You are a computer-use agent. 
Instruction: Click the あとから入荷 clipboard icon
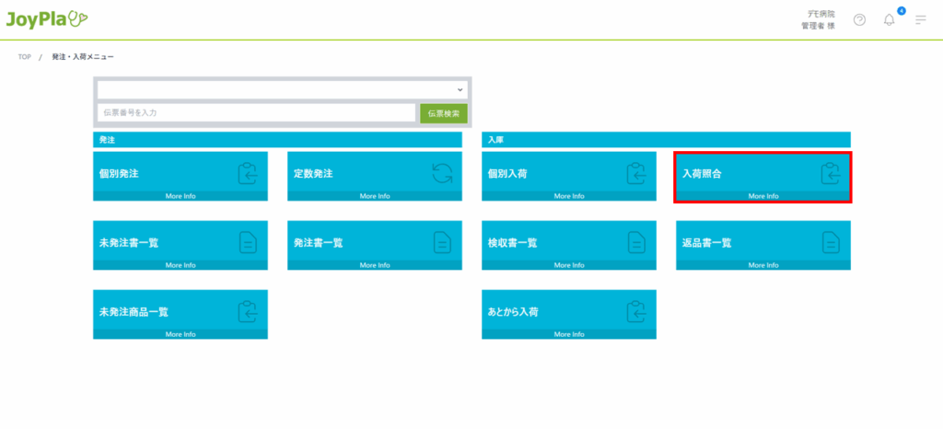pyautogui.click(x=636, y=311)
